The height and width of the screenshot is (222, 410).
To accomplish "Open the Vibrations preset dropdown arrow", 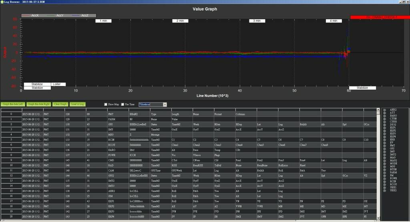I will click(165, 104).
